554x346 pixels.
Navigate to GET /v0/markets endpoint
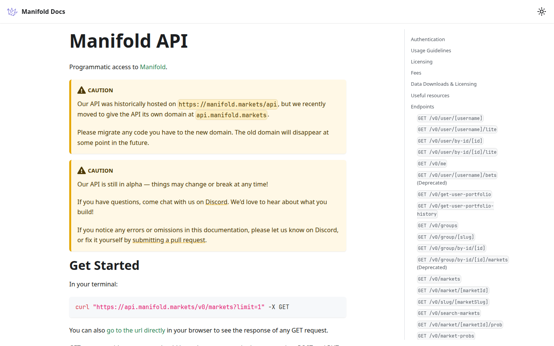tap(439, 279)
